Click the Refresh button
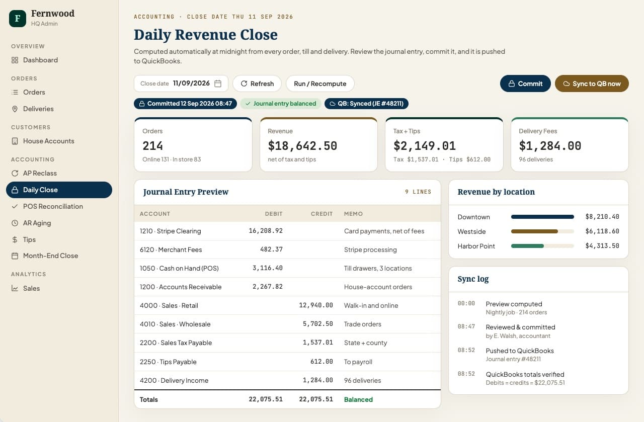 [x=257, y=83]
